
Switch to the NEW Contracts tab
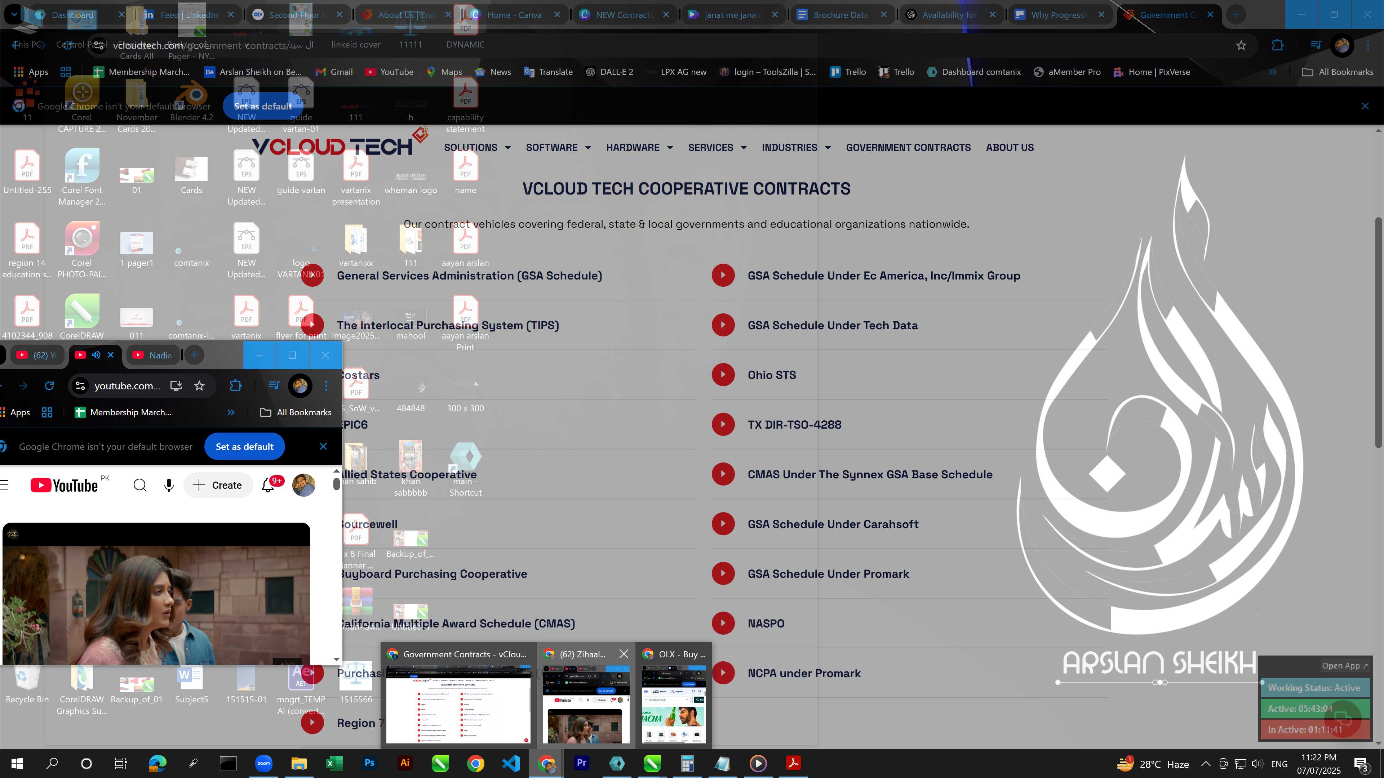624,15
